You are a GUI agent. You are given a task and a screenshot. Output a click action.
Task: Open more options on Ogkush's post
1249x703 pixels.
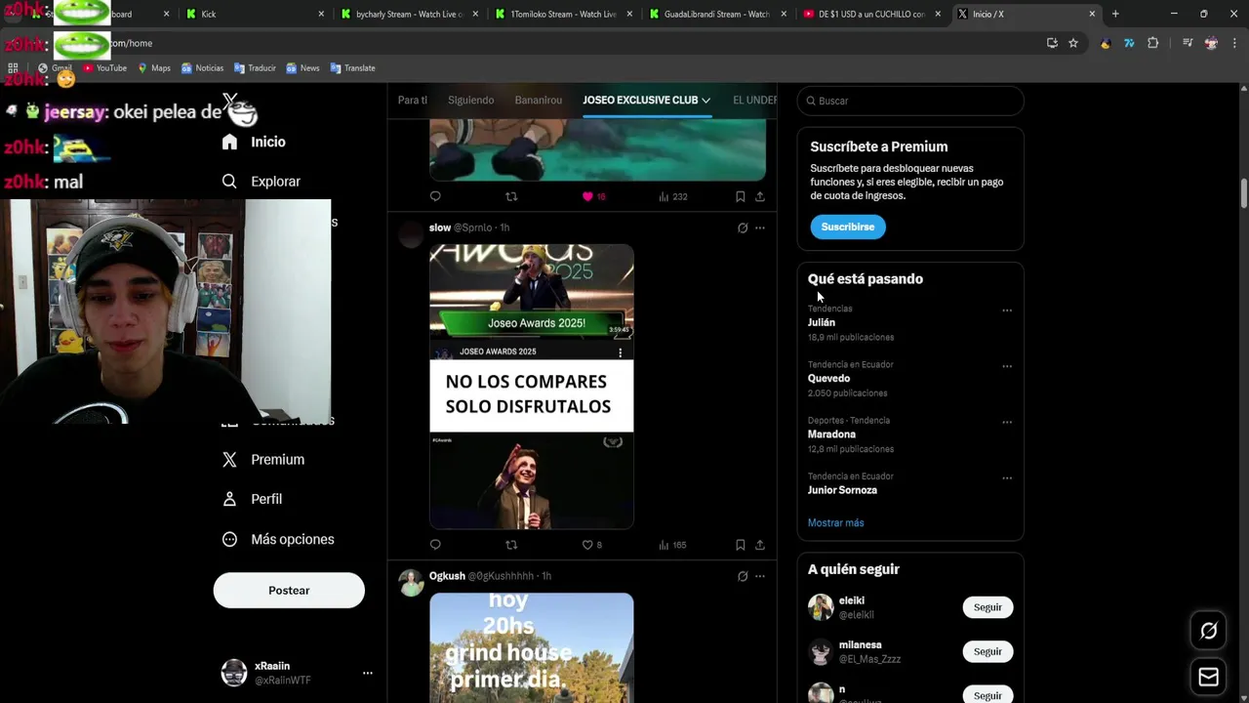click(x=760, y=576)
